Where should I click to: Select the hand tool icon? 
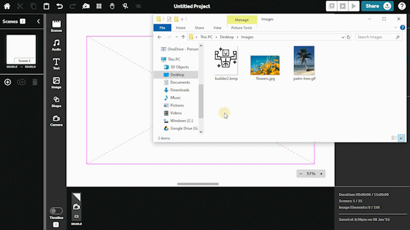[112, 6]
